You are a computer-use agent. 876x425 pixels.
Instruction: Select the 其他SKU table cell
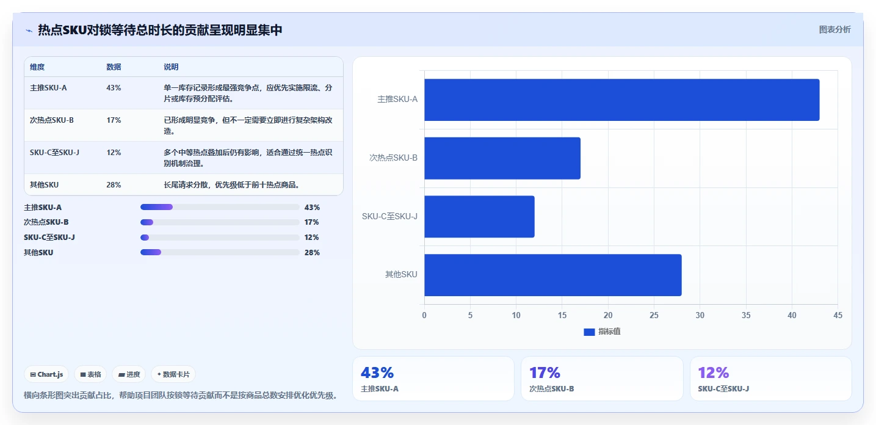[44, 184]
